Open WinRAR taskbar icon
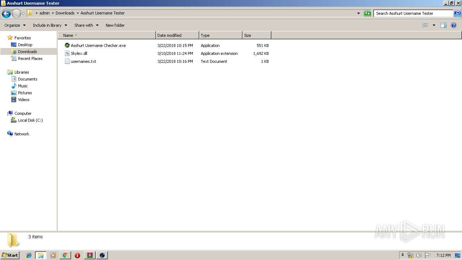Image resolution: width=462 pixels, height=260 pixels. [x=90, y=255]
